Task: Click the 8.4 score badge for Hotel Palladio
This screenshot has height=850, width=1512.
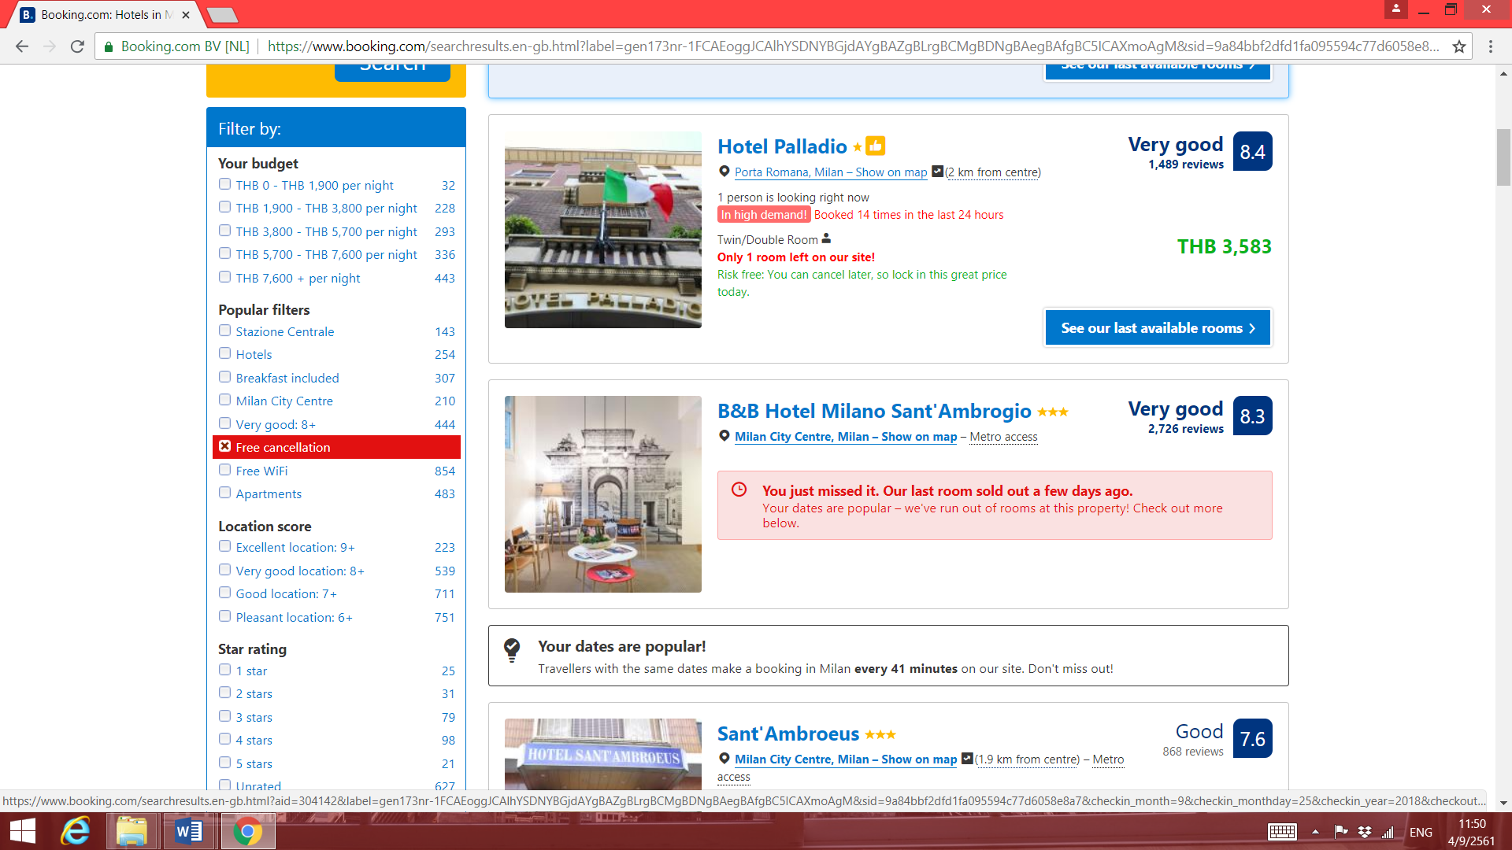Action: pos(1252,151)
